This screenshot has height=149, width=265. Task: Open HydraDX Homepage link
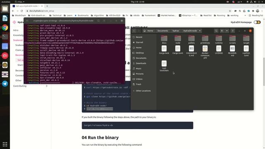pyautogui.click(x=241, y=22)
